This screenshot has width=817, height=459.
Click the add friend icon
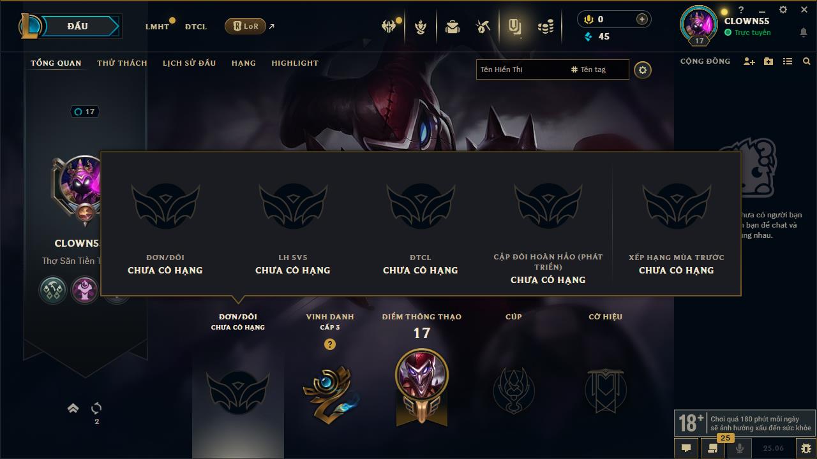pyautogui.click(x=749, y=61)
